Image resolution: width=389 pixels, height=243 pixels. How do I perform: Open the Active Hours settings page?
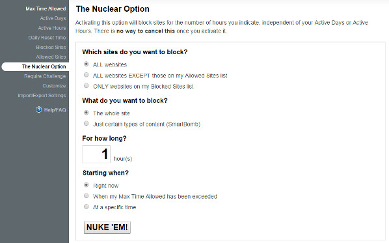point(52,28)
